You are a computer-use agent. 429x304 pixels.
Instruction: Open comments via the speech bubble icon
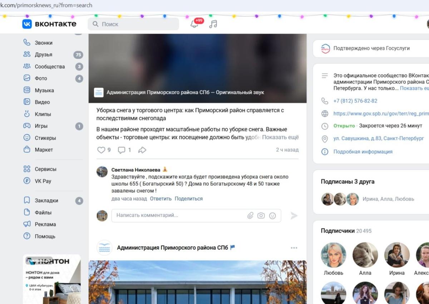(122, 150)
